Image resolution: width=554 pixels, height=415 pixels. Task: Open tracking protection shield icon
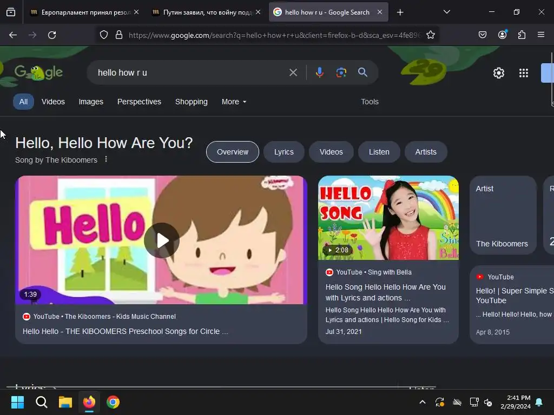[103, 35]
